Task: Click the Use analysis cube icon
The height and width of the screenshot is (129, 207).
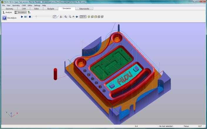Action: click(x=4, y=18)
